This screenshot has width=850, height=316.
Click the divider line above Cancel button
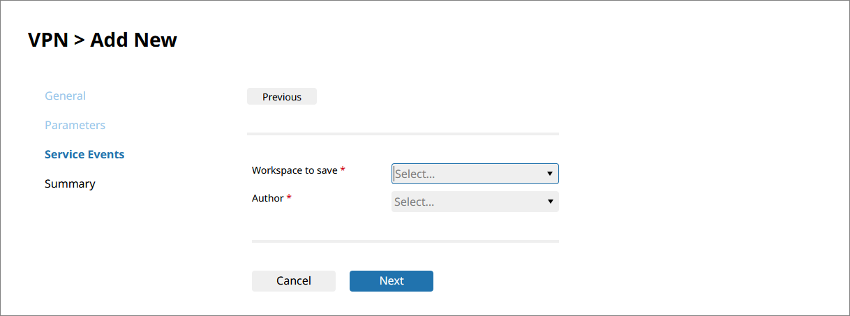(405, 241)
